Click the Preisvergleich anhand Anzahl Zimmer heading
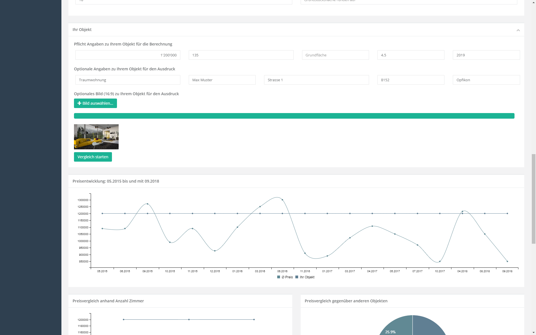 click(x=108, y=301)
